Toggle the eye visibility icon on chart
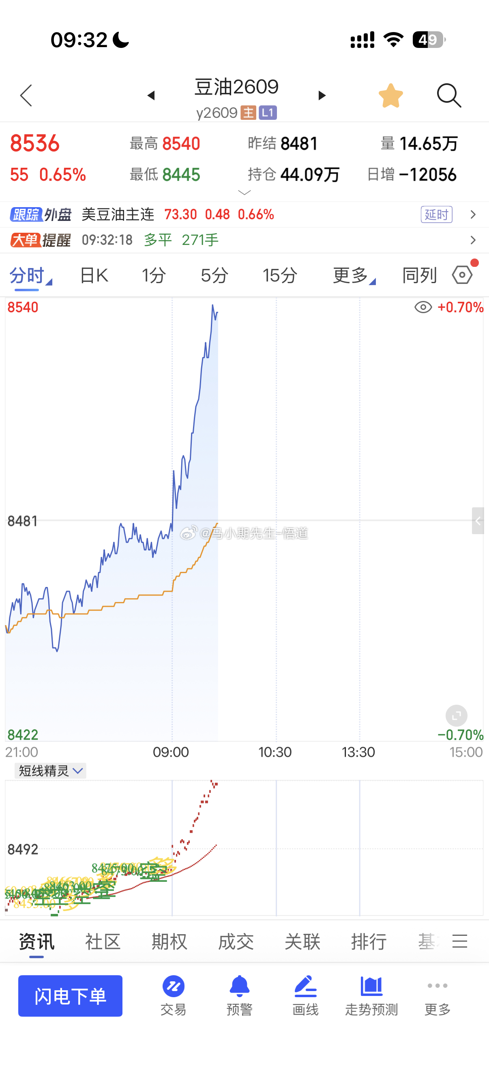This screenshot has height=1065, width=489. (x=423, y=307)
